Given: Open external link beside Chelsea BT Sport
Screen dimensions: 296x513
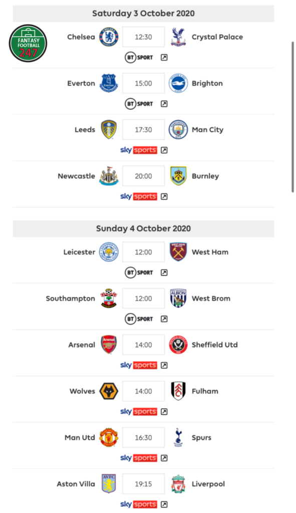Looking at the screenshot, I should [x=164, y=58].
